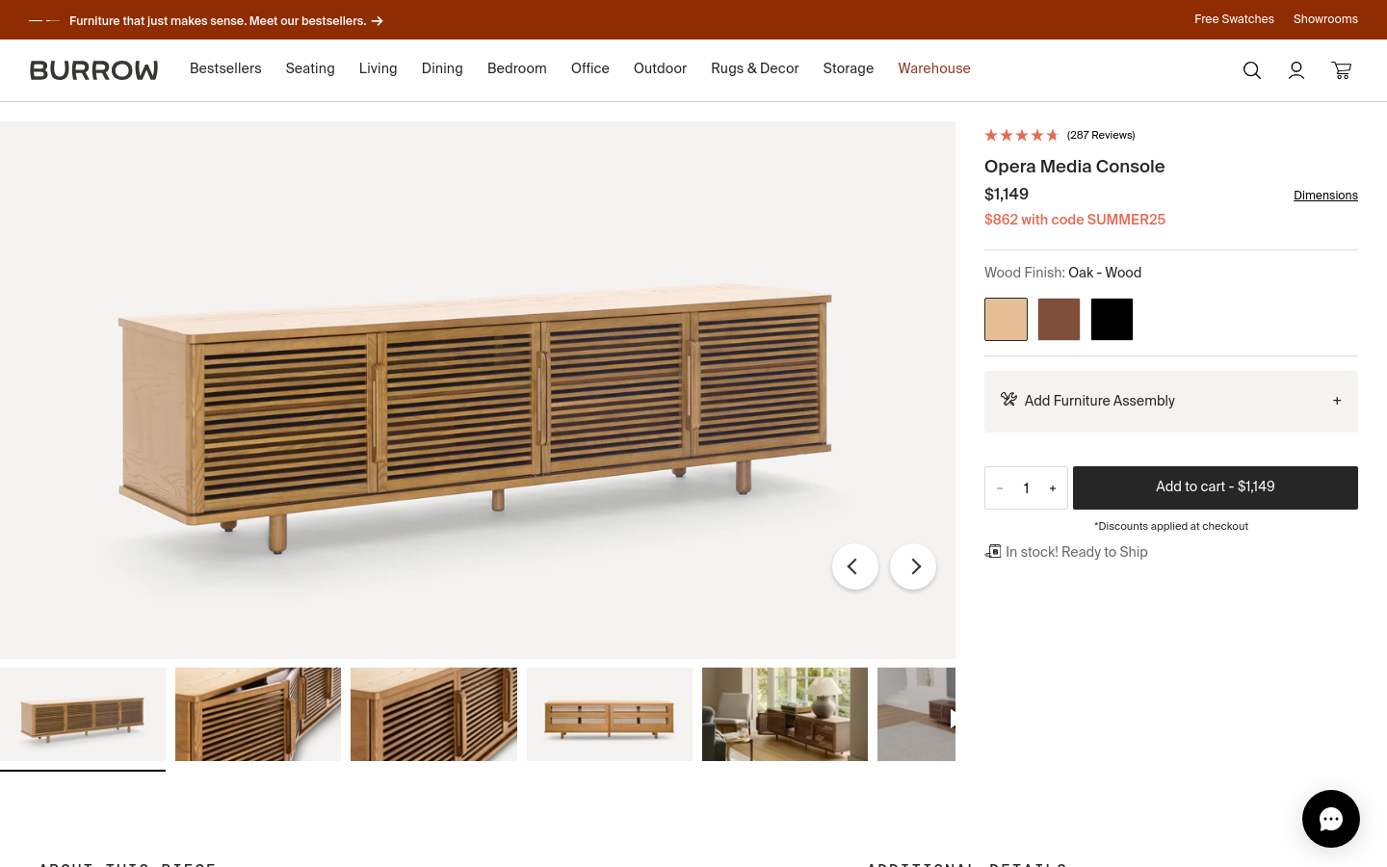Open the account profile icon
The height and width of the screenshot is (867, 1387).
click(x=1296, y=70)
